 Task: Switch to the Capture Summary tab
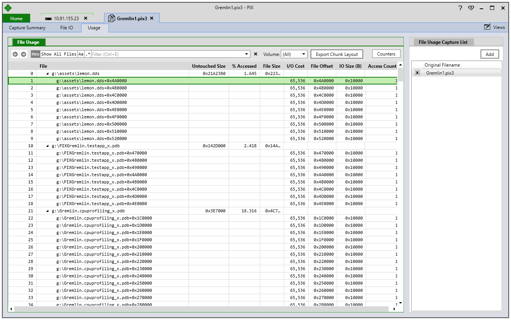click(x=27, y=28)
